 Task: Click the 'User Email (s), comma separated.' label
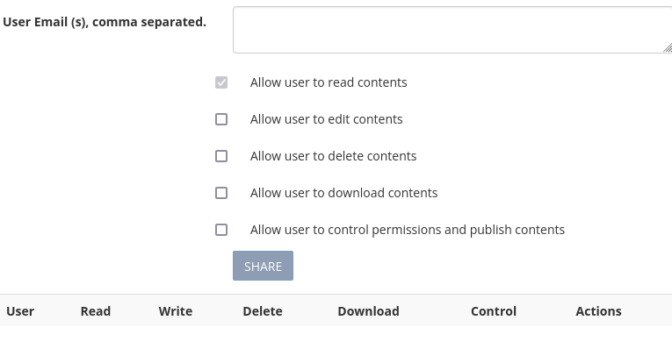(x=105, y=22)
